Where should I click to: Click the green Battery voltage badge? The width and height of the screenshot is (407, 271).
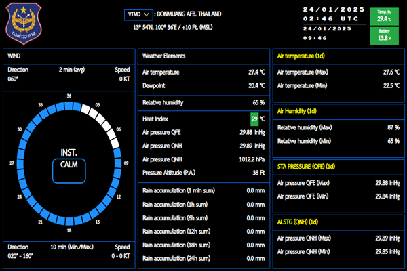coord(384,35)
